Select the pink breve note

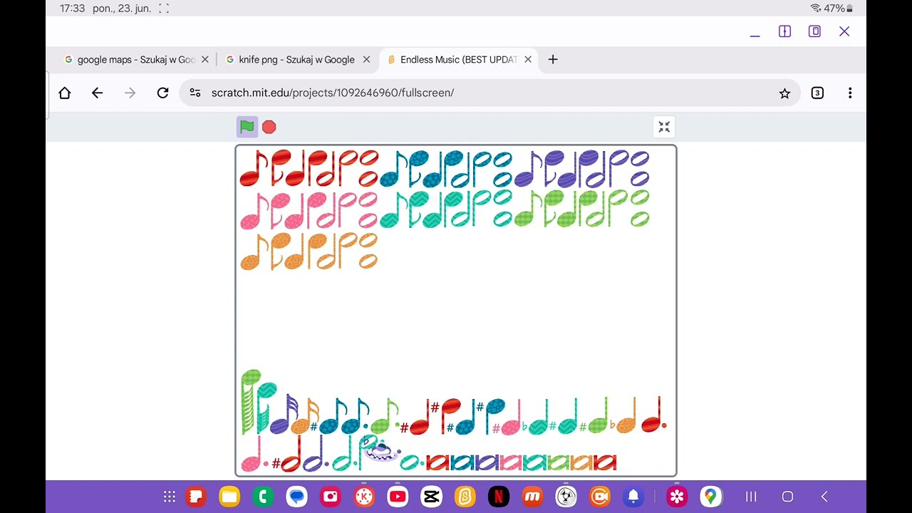pyautogui.click(x=510, y=462)
